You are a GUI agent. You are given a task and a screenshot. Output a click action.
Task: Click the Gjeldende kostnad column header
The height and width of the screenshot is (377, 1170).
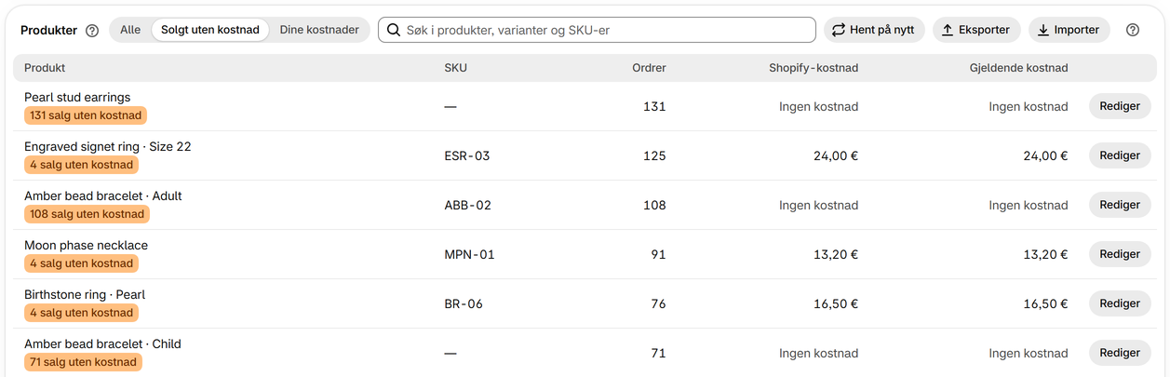point(1018,68)
